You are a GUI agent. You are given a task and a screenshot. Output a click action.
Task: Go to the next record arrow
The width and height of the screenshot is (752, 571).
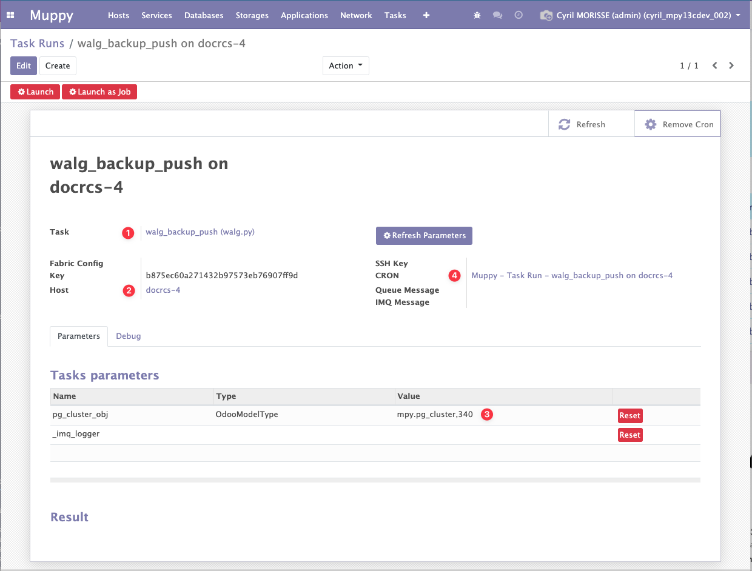tap(731, 65)
